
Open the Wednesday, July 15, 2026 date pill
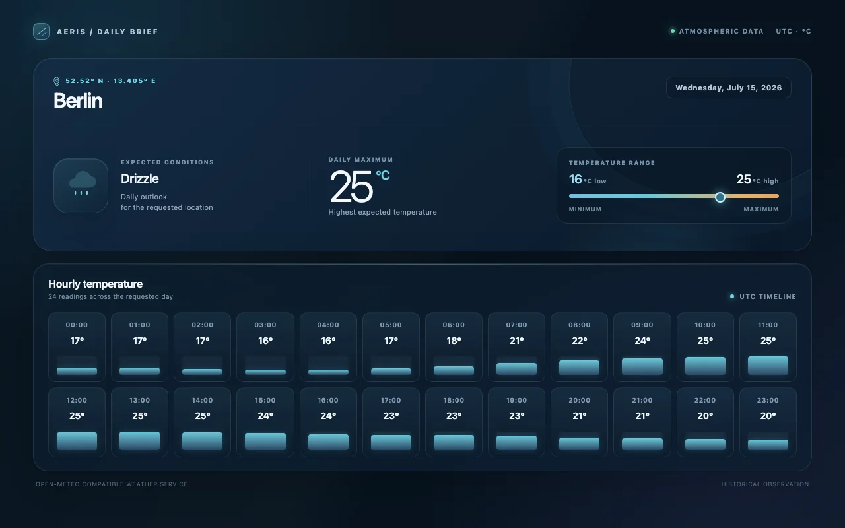tap(728, 88)
